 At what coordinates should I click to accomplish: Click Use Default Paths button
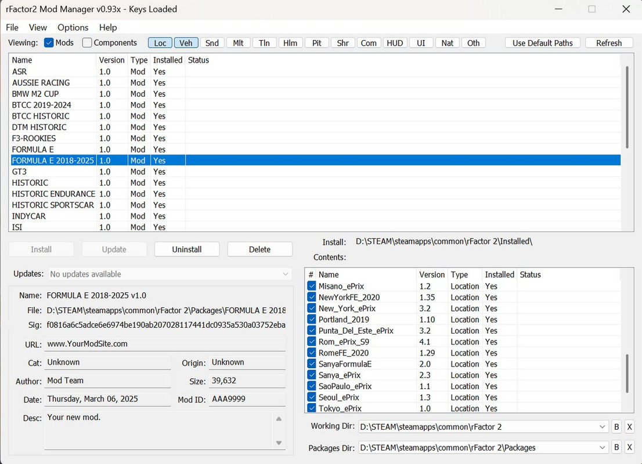(543, 43)
